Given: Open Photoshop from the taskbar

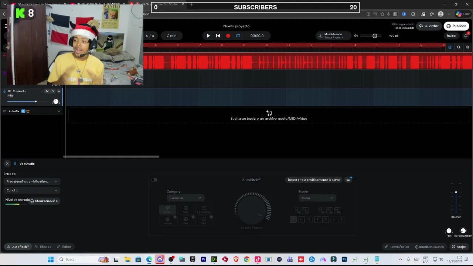Looking at the screenshot, I should (x=344, y=259).
